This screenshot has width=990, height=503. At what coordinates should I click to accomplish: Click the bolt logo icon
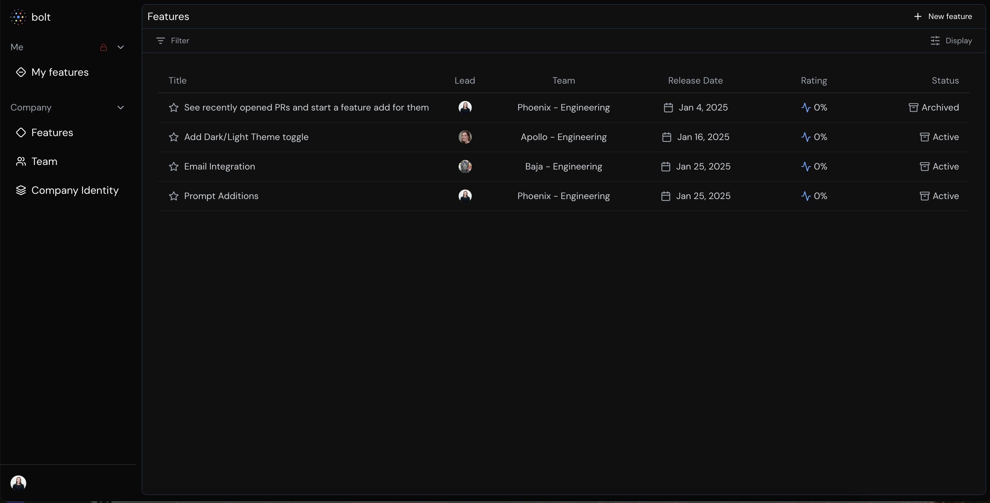point(18,17)
